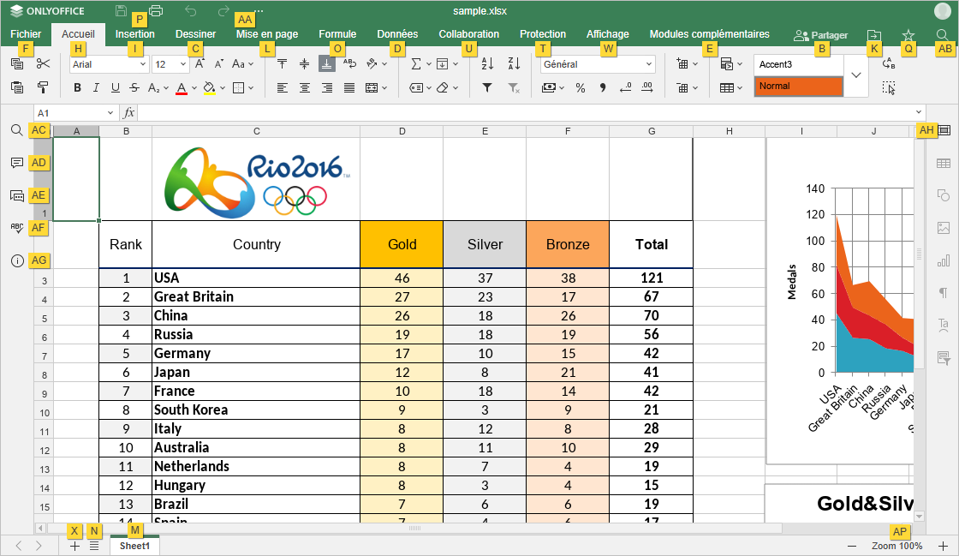
Task: Toggle the wrap text button
Action: (x=349, y=64)
